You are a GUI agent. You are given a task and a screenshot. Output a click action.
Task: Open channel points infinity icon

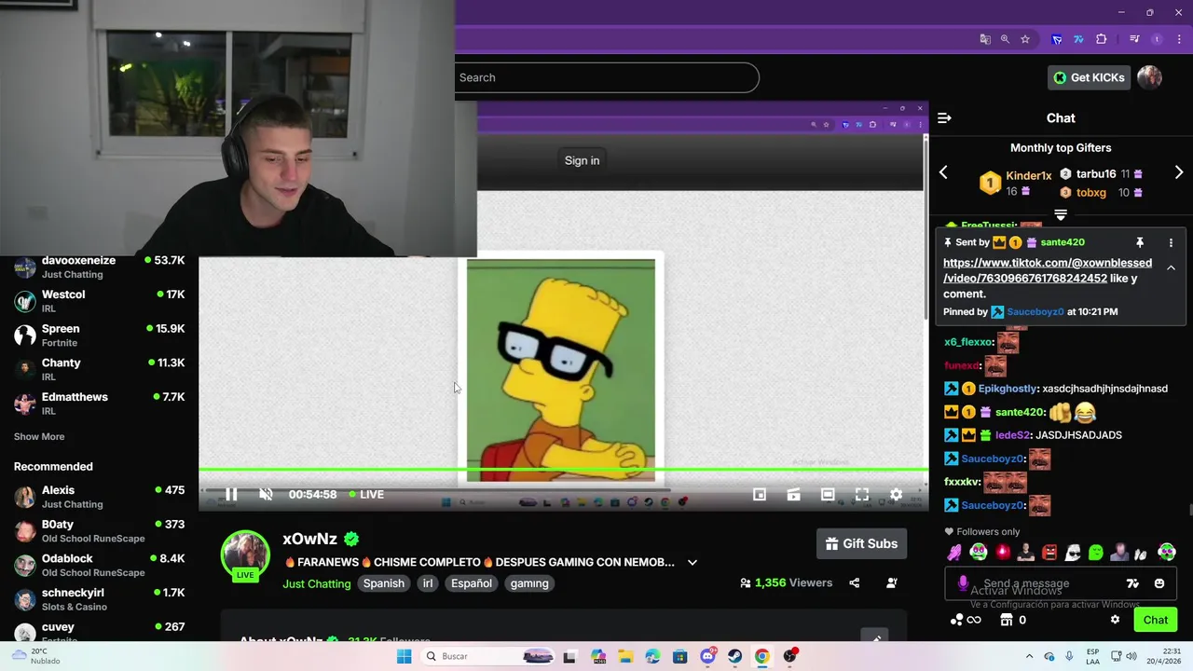pyautogui.click(x=966, y=620)
